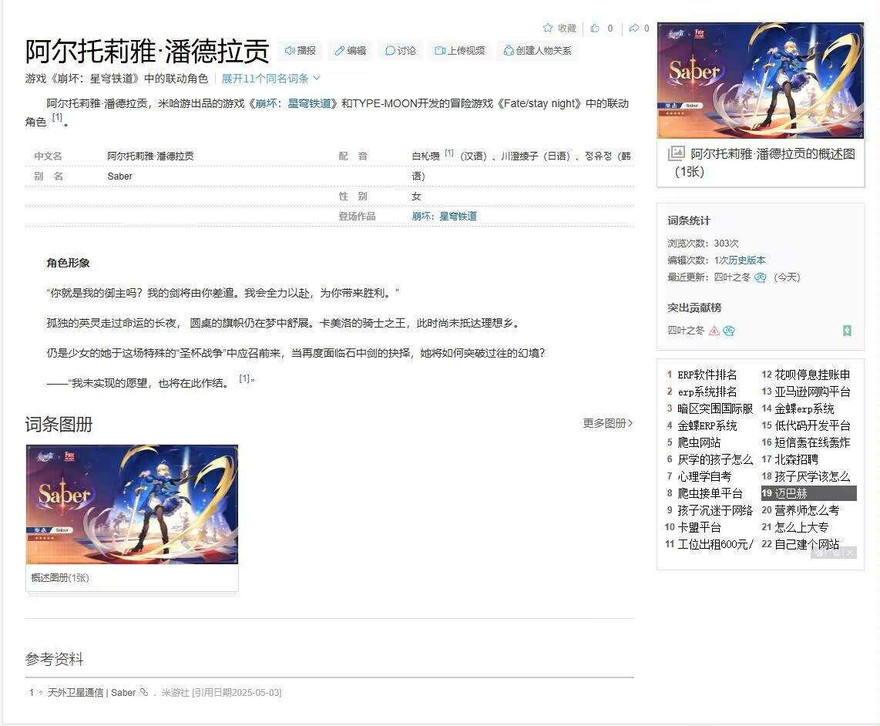Open ad link 孩子沉迷于网络
The image size is (880, 726).
click(x=715, y=510)
